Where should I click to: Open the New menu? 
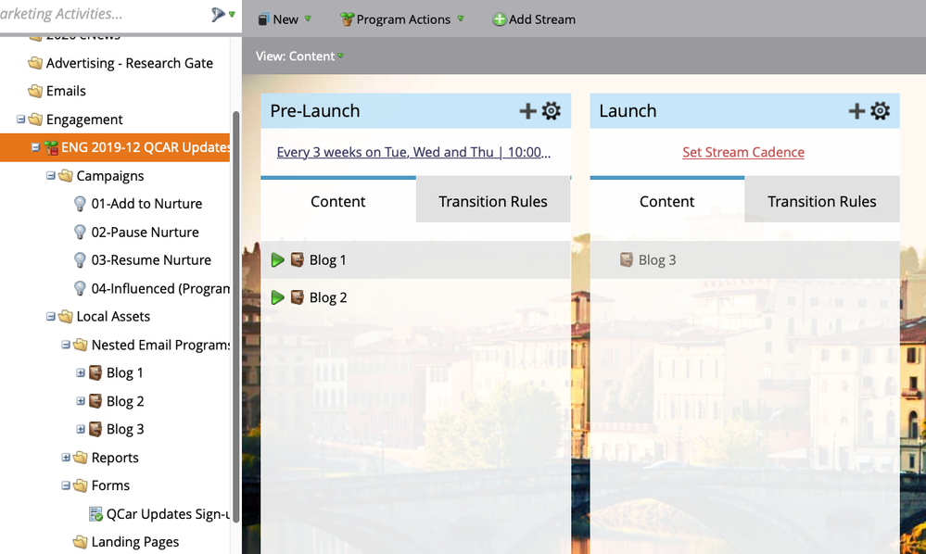tap(285, 19)
